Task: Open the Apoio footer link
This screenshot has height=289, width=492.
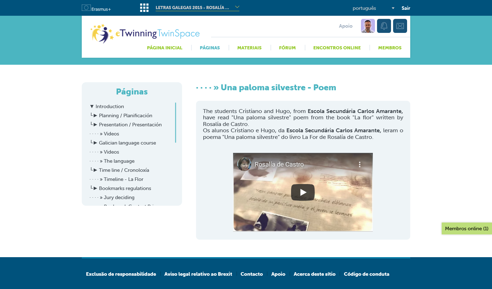Action: [x=278, y=274]
